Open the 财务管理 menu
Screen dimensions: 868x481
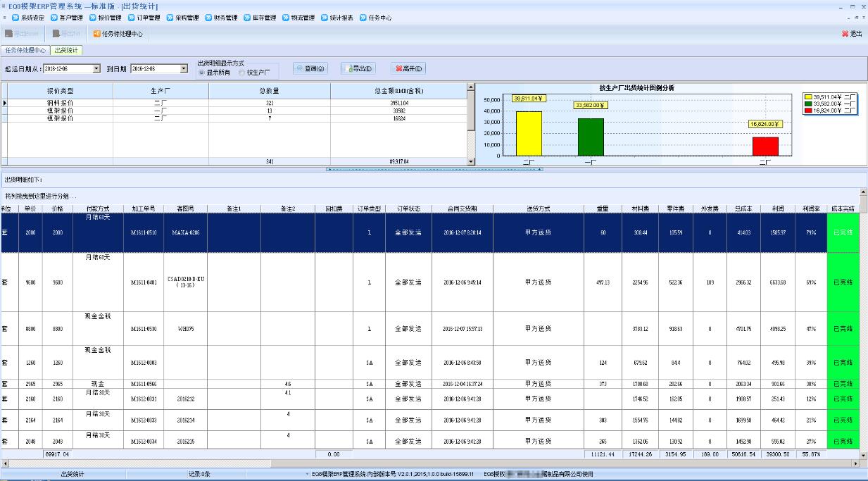[x=222, y=18]
